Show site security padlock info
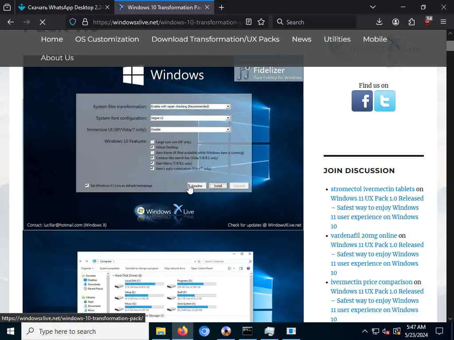Viewport: 454px width, 340px height. pyautogui.click(x=85, y=22)
